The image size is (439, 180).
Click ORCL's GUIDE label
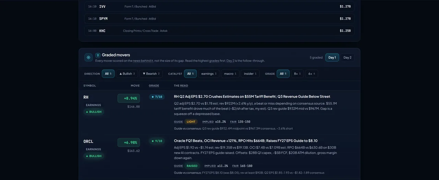click(178, 166)
